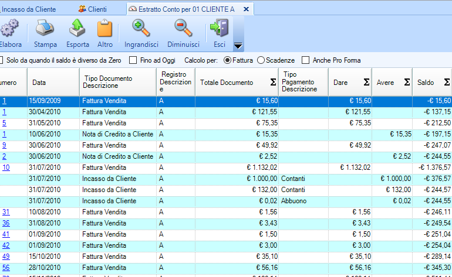The image size is (452, 277).
Task: Select the Fattura radio option
Action: click(x=227, y=60)
